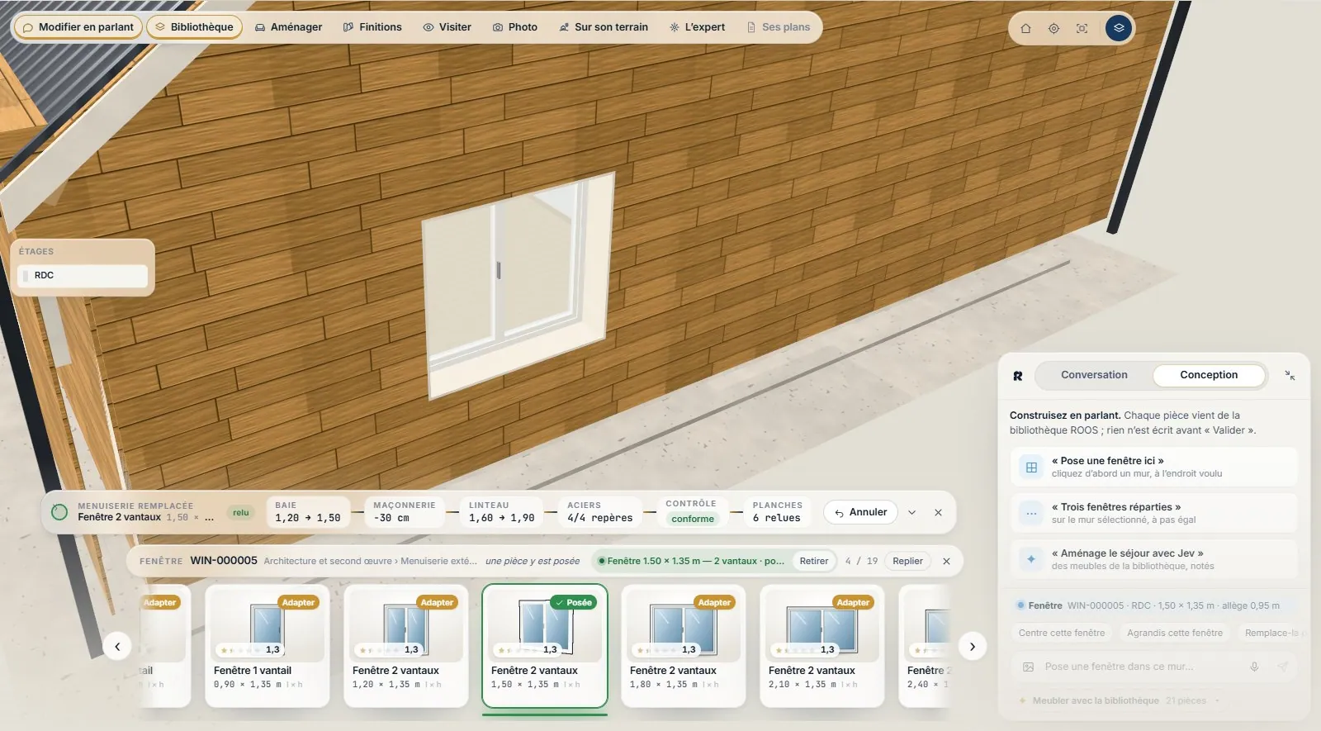Toggle the Bibliothèque panel
The width and height of the screenshot is (1321, 731).
pyautogui.click(x=194, y=27)
